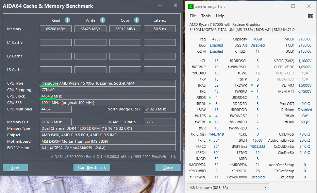
Task: Click the Memory Write value 65423 MB/s
Action: click(x=90, y=29)
